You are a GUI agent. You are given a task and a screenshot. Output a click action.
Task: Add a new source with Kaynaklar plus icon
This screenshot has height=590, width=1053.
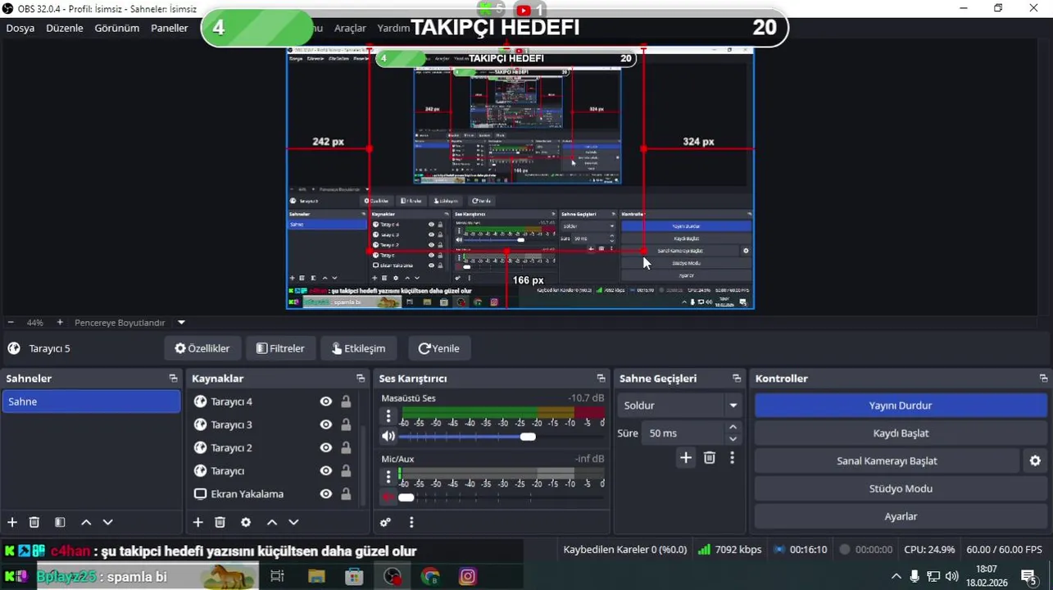pos(197,522)
